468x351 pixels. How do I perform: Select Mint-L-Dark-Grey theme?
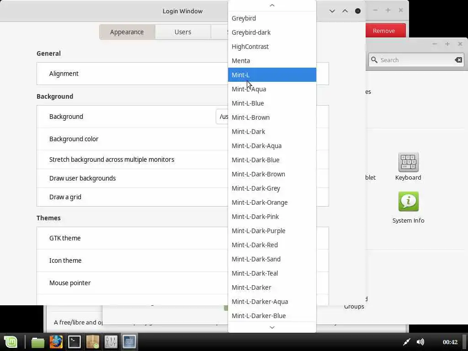[272, 188]
